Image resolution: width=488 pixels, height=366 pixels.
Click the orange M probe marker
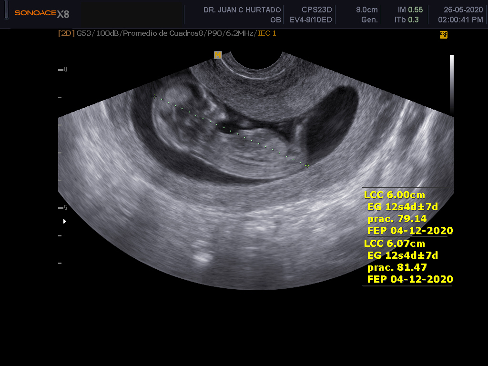click(x=218, y=55)
